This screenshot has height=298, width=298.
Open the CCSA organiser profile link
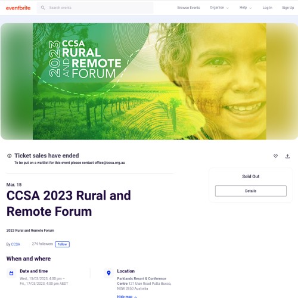15,244
